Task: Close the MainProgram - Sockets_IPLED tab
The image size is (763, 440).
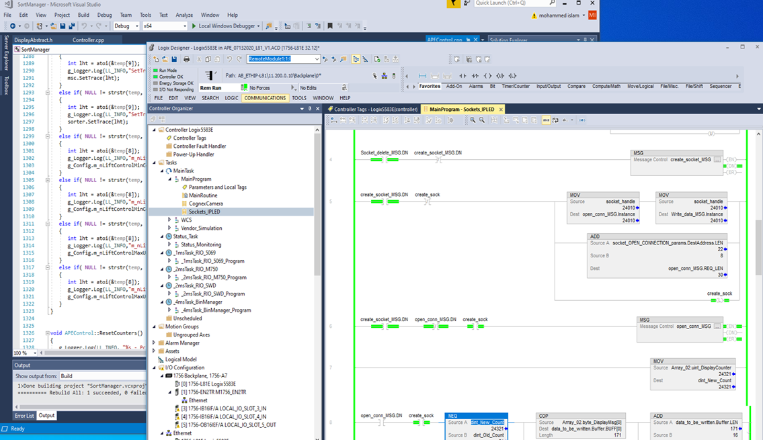Action: 501,109
